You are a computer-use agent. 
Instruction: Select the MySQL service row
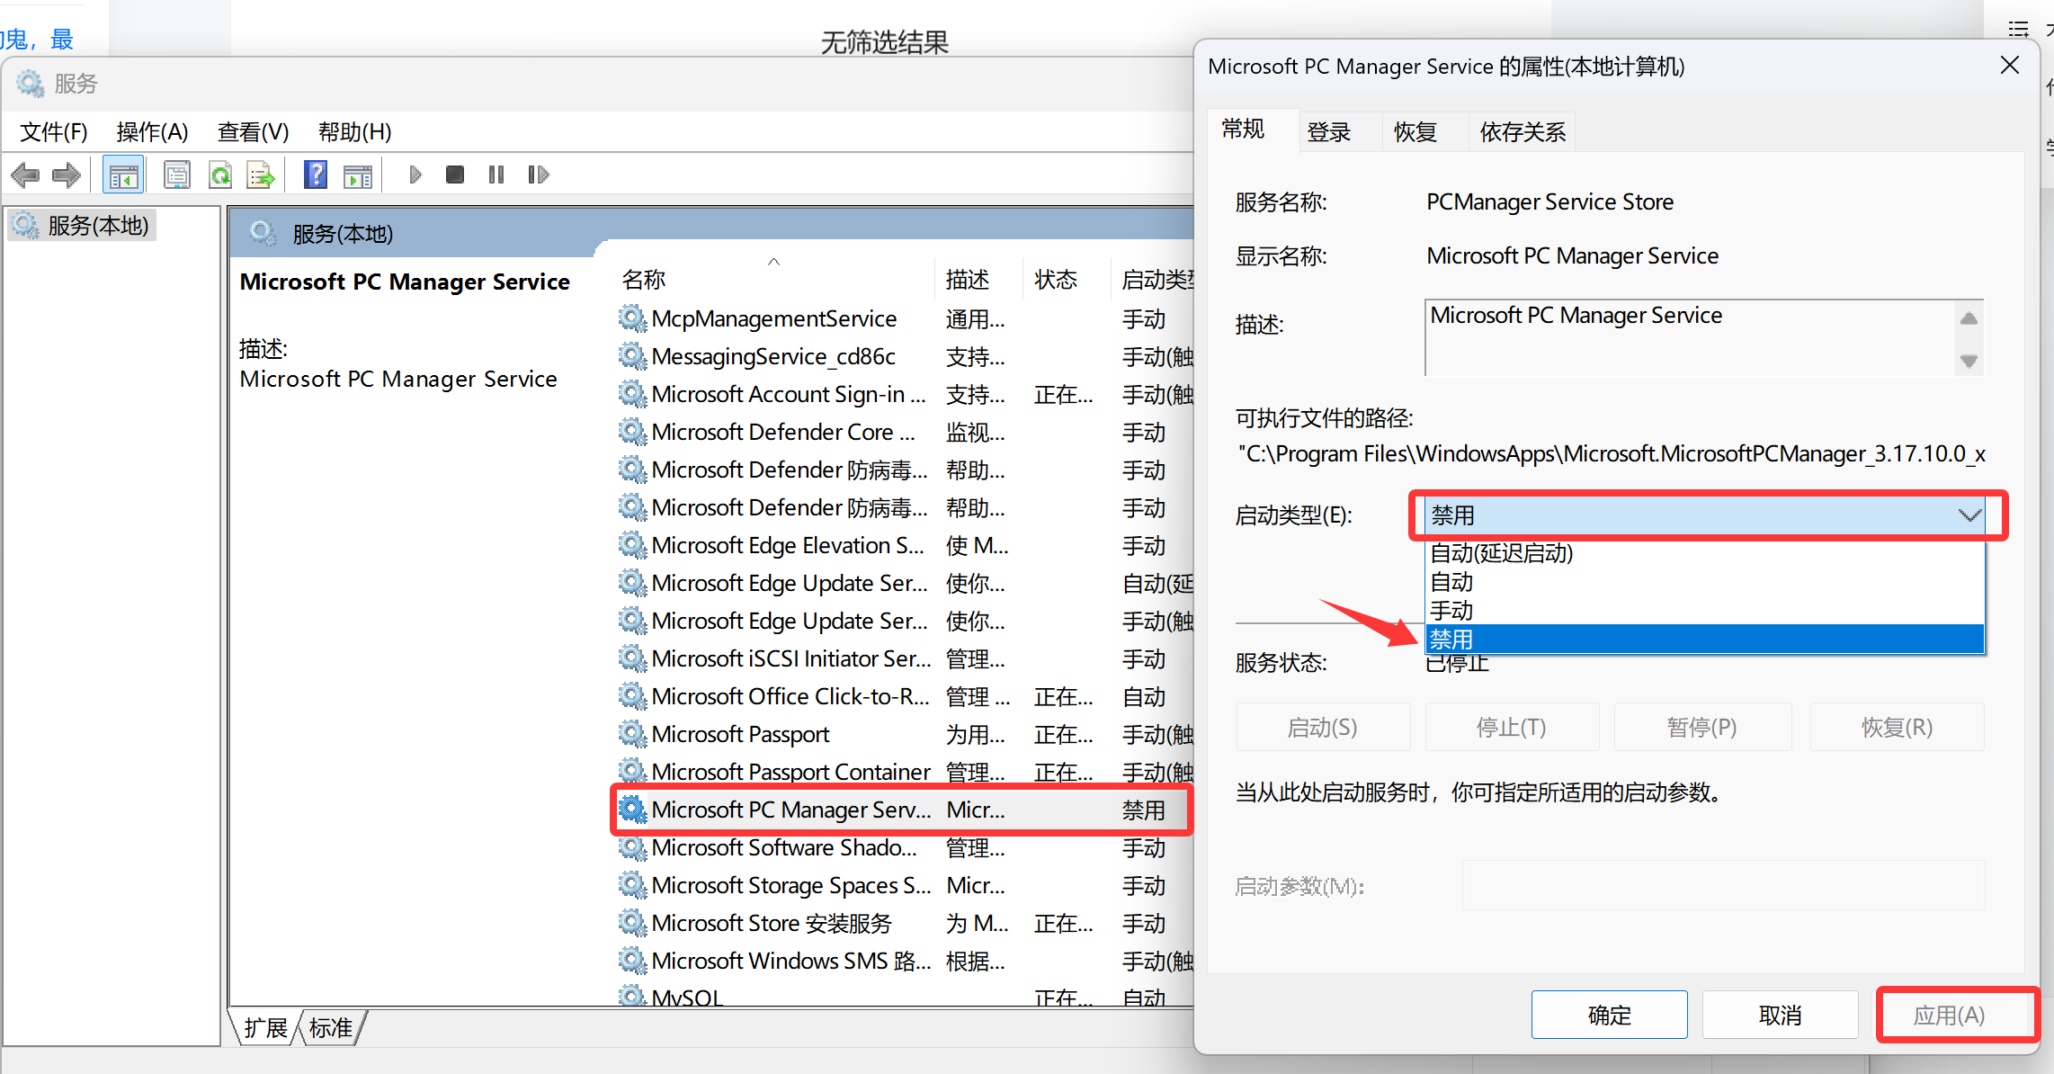(905, 995)
